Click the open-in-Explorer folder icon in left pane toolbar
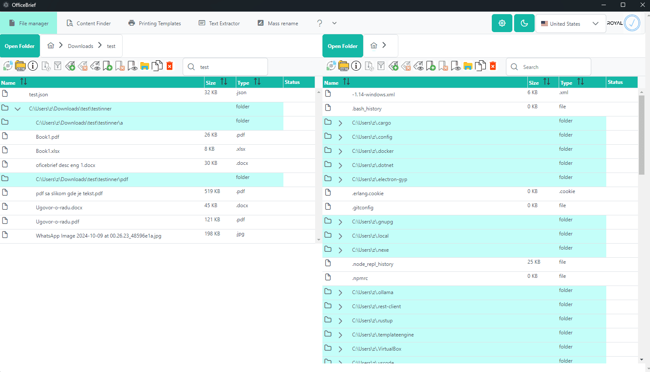Image resolution: width=650 pixels, height=372 pixels. [144, 66]
